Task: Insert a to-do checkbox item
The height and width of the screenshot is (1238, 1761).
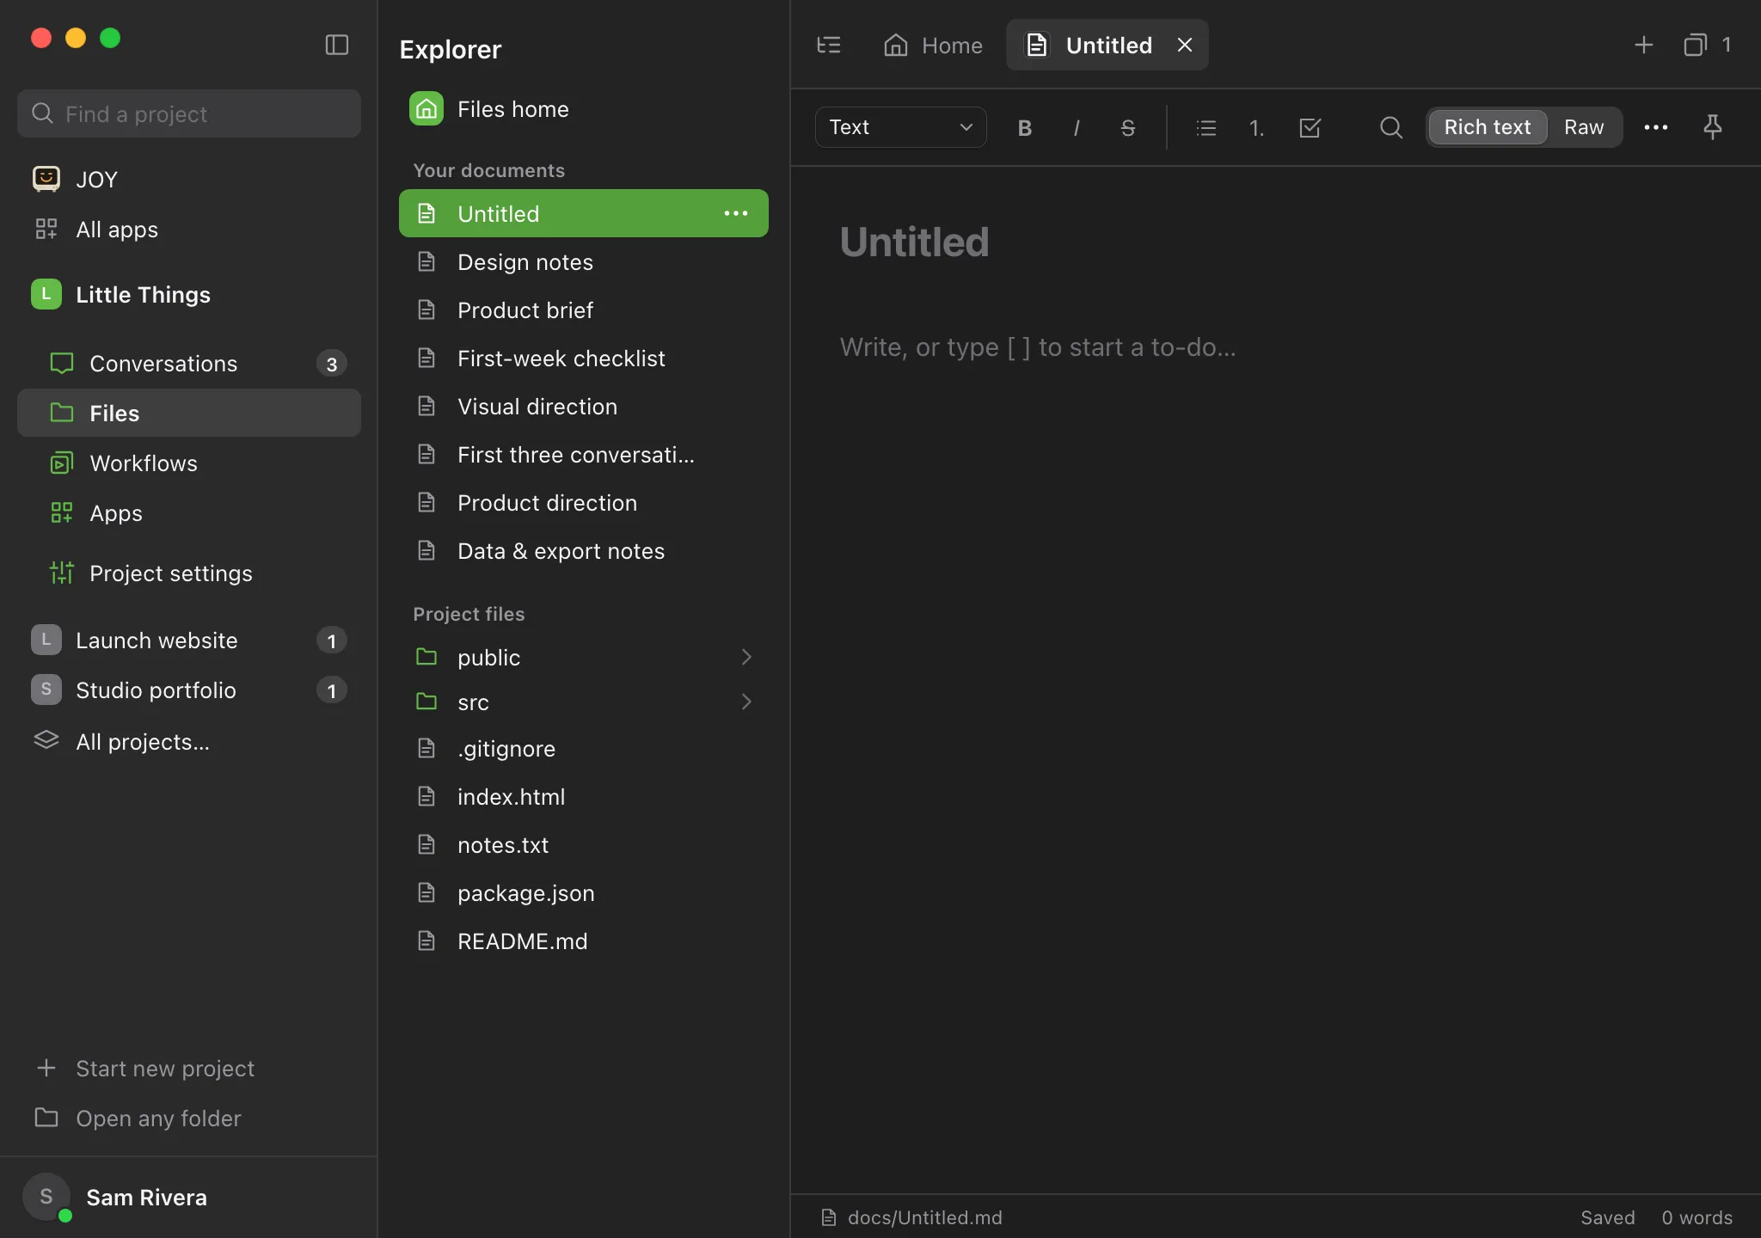Action: 1310,128
